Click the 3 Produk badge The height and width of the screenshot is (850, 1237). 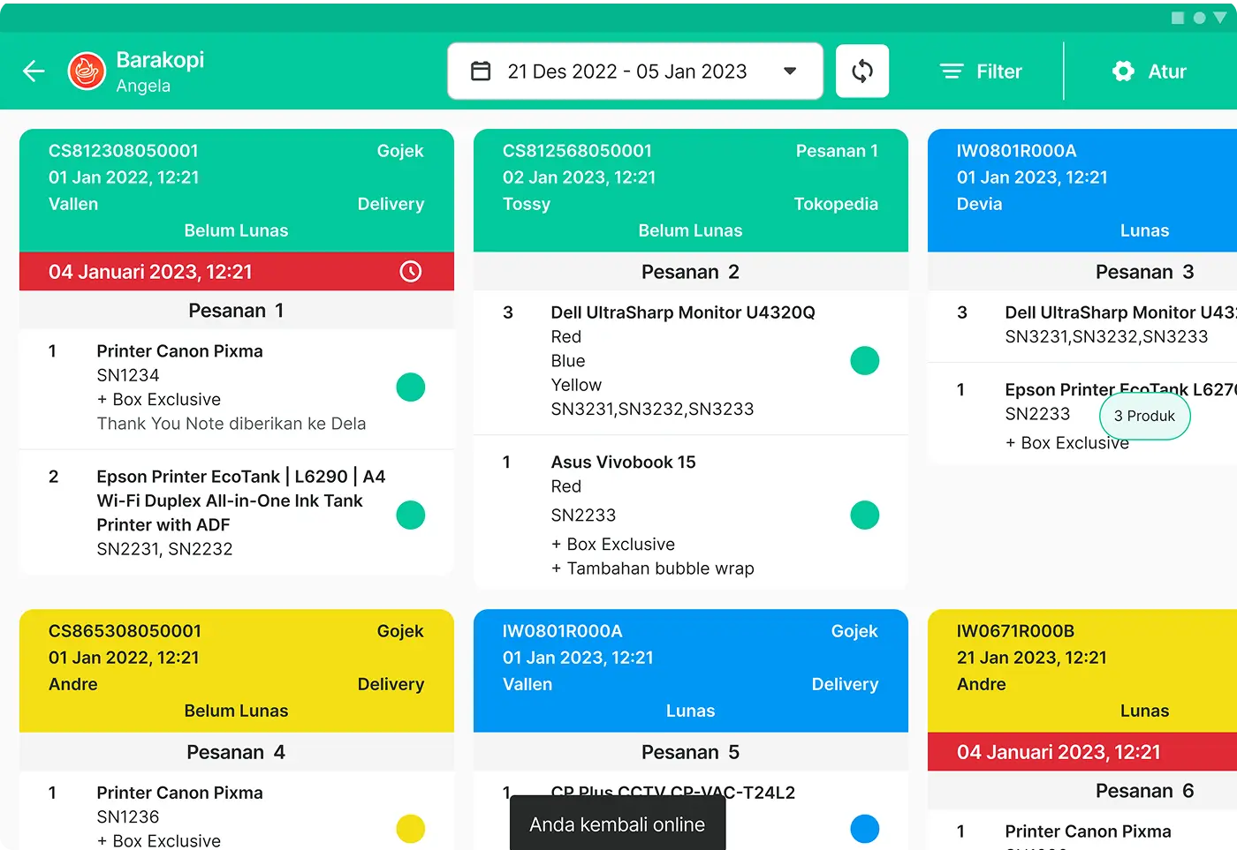point(1144,417)
